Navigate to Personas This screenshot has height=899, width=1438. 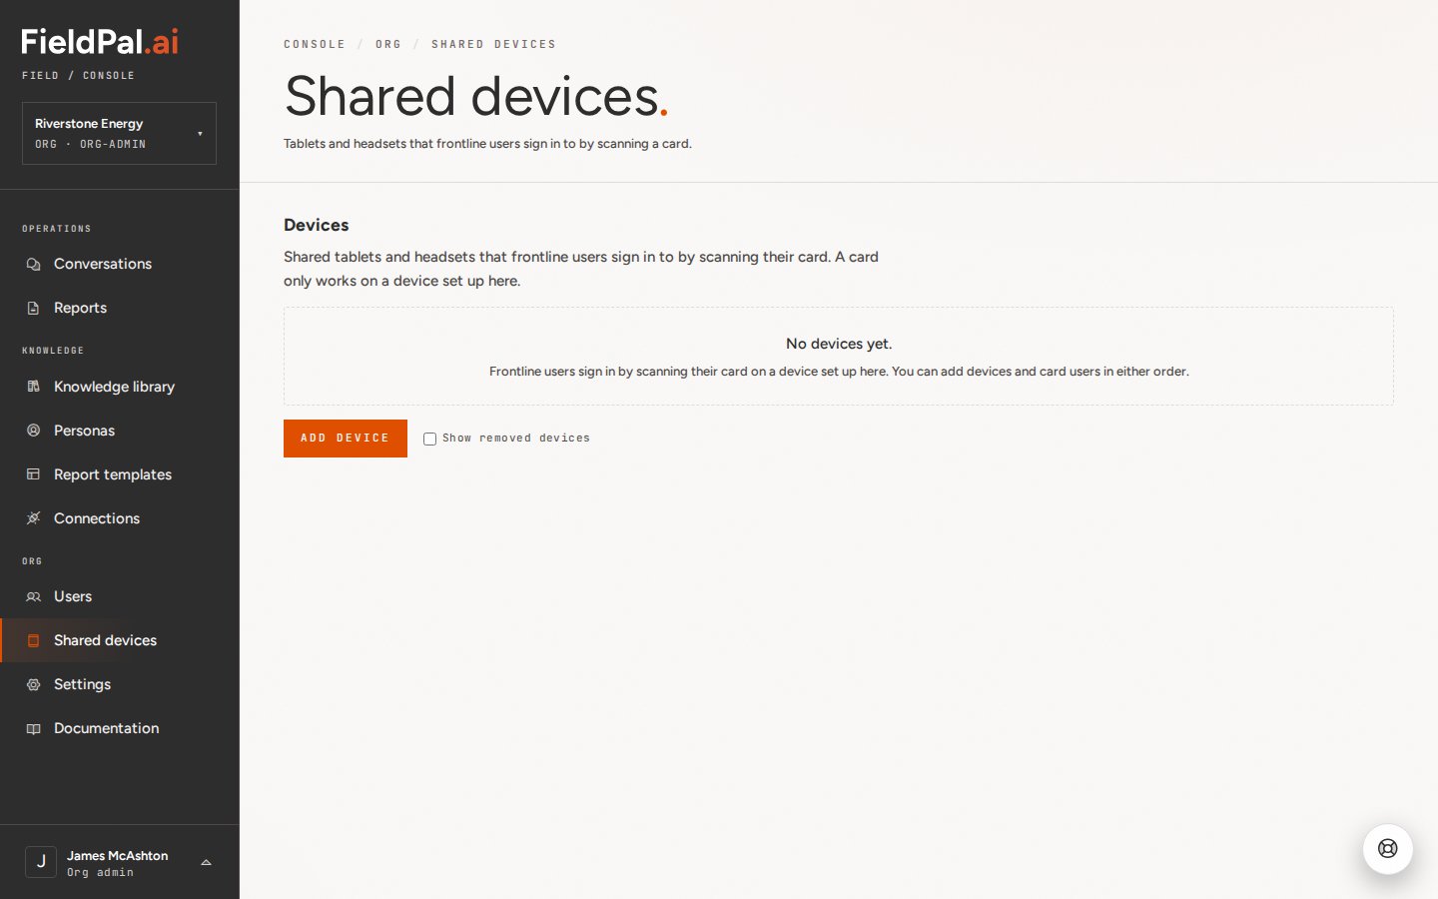click(x=120, y=431)
